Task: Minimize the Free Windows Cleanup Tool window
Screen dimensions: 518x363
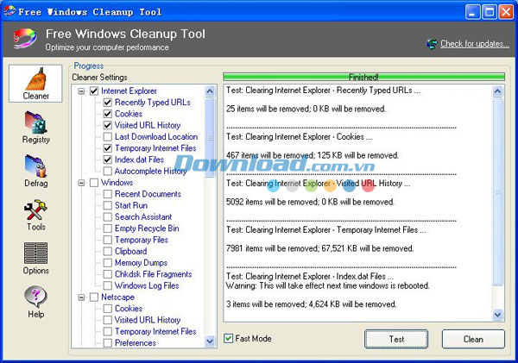Action: (473, 12)
